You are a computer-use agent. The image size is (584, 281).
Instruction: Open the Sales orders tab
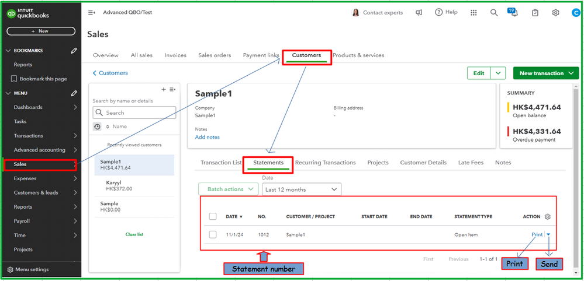click(215, 55)
